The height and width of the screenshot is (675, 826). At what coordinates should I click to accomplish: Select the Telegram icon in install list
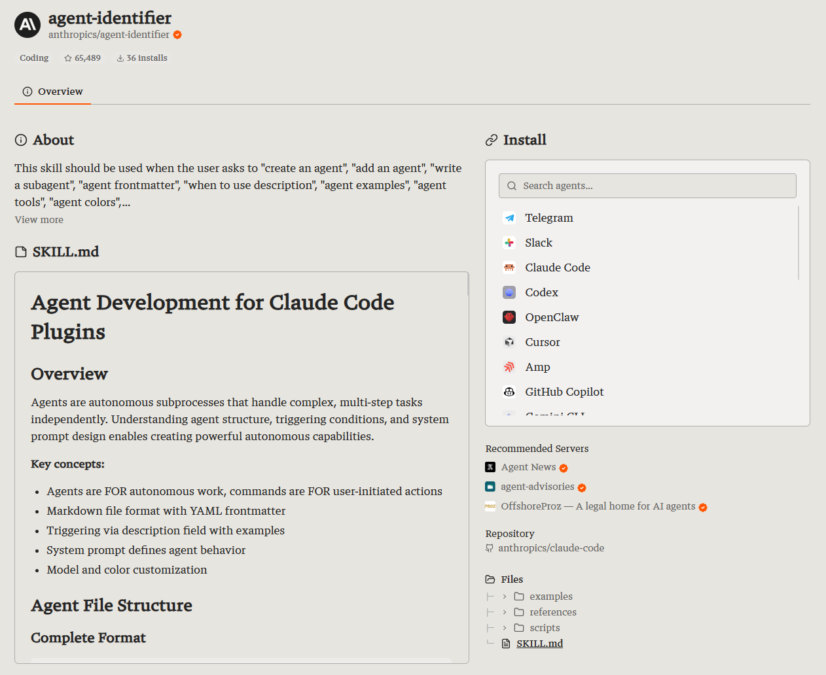click(x=509, y=218)
